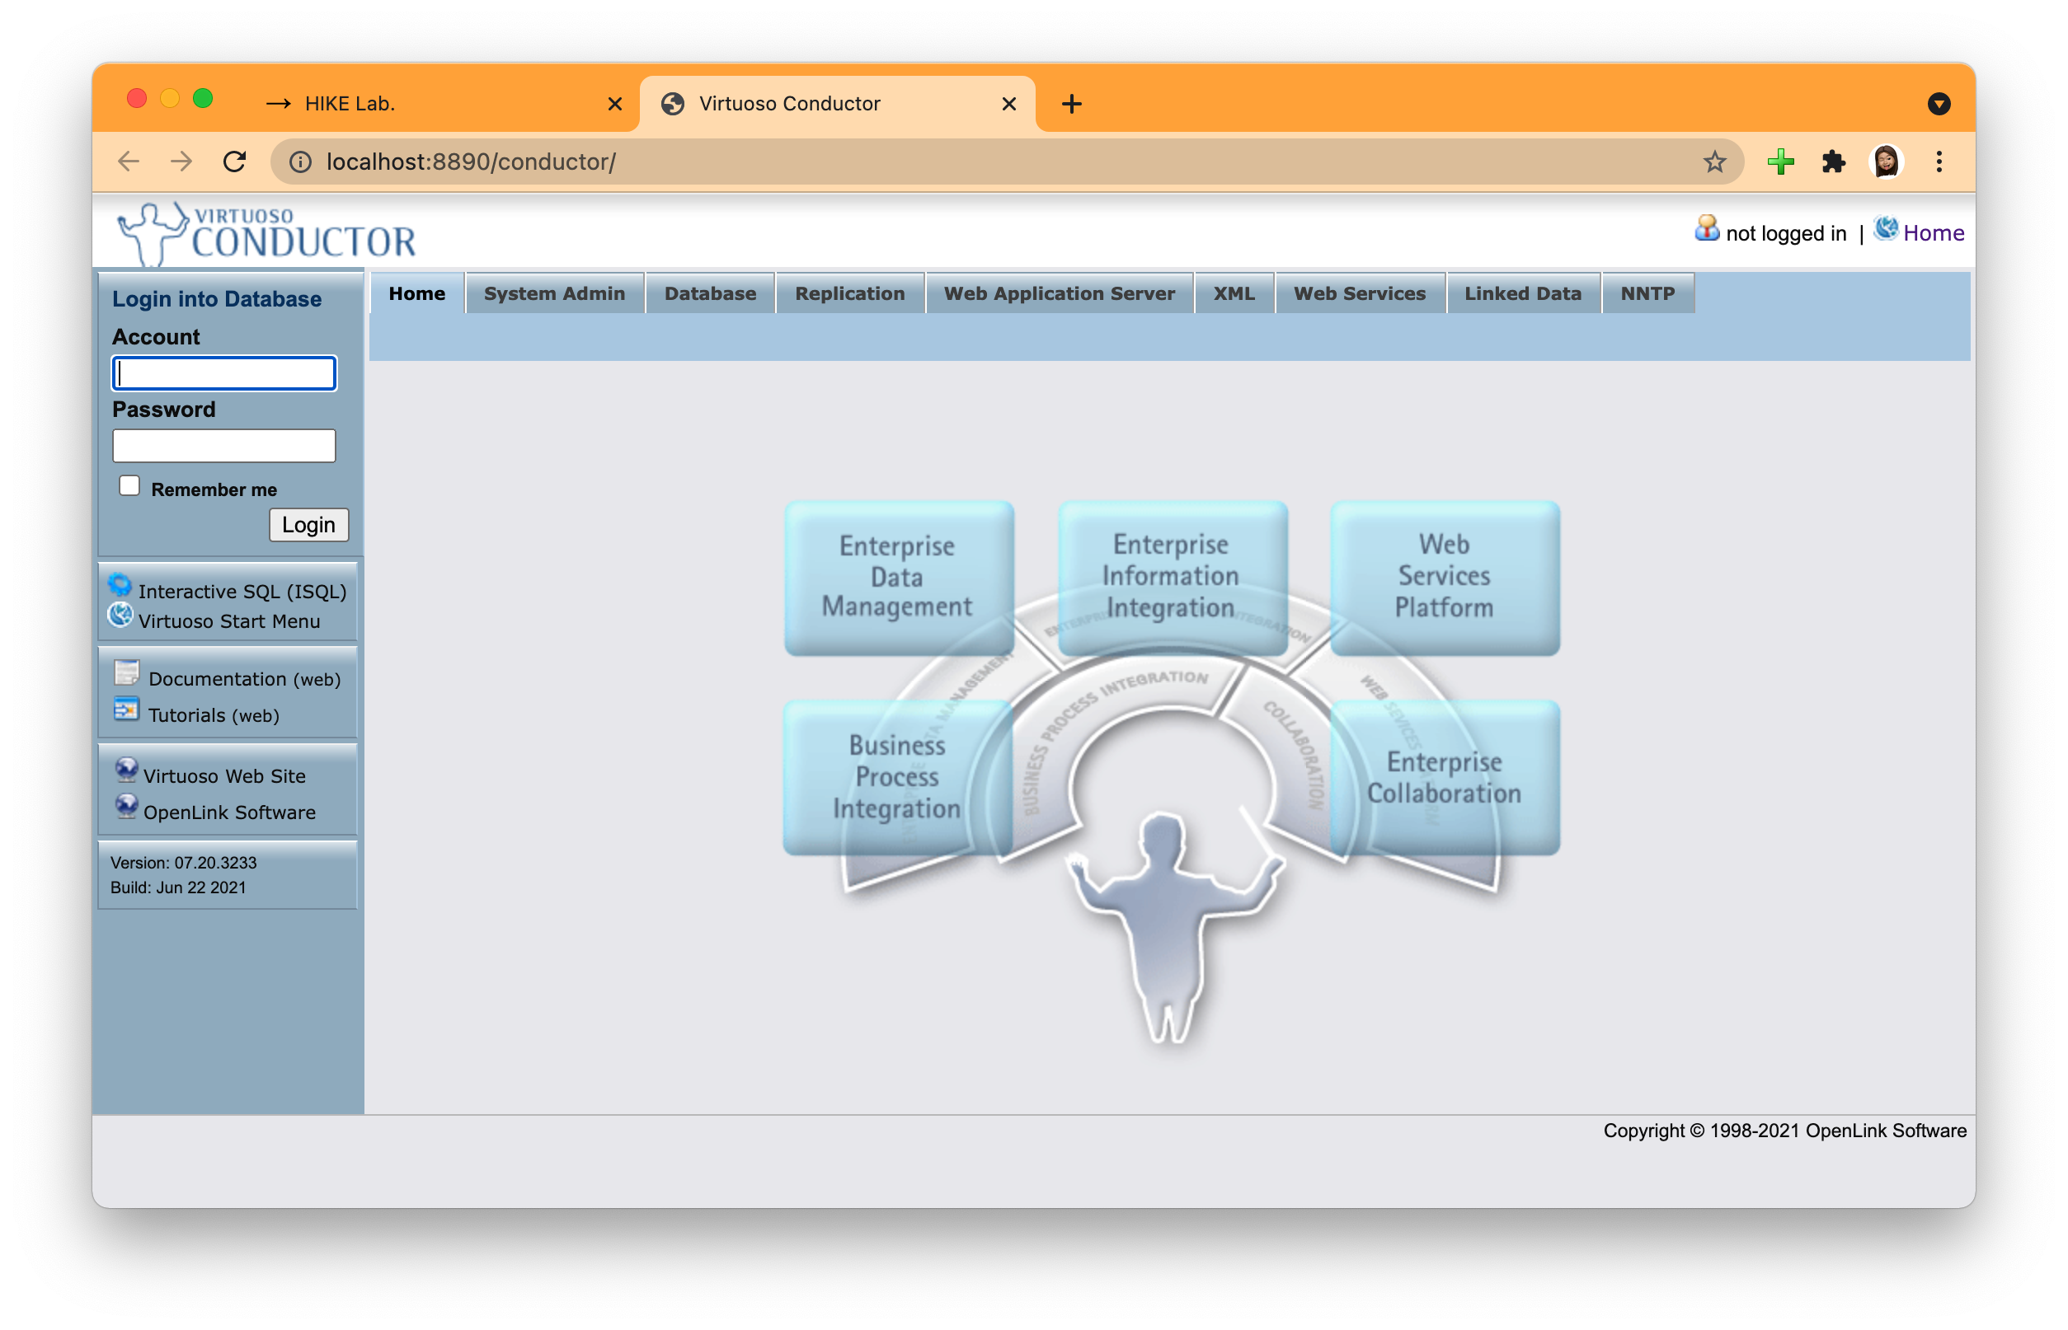This screenshot has height=1330, width=2068.
Task: Open the Interactive SQL (ISQL) link
Action: click(x=242, y=591)
